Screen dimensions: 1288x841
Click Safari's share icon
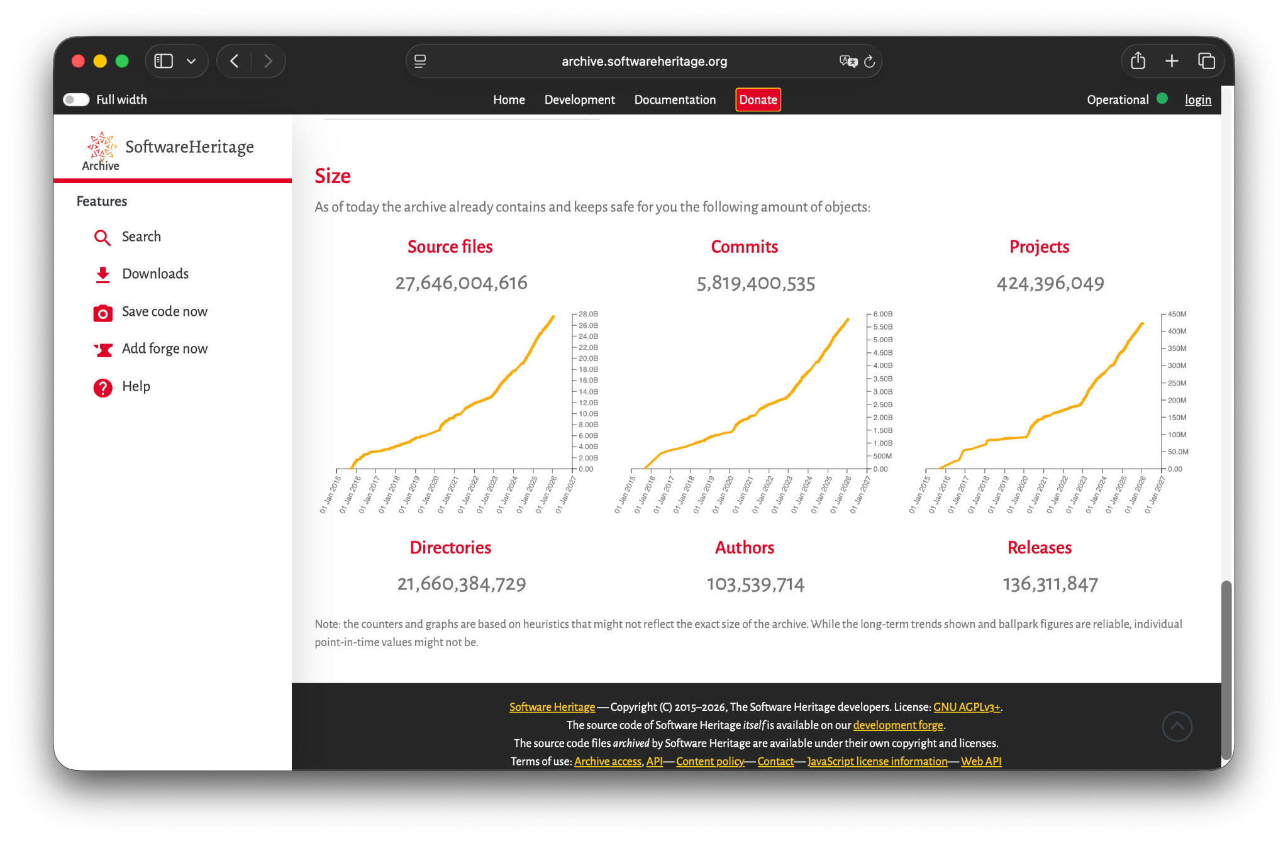click(x=1138, y=61)
